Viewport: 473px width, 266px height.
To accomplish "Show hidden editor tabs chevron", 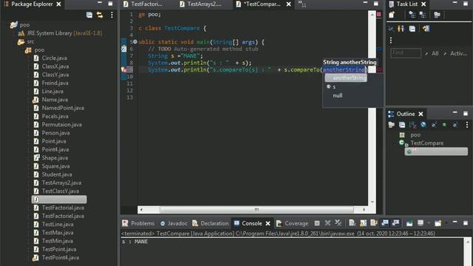I will 302,4.
